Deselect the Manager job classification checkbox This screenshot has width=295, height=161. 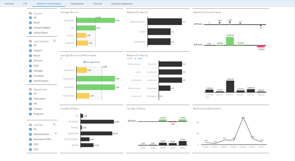(30, 71)
